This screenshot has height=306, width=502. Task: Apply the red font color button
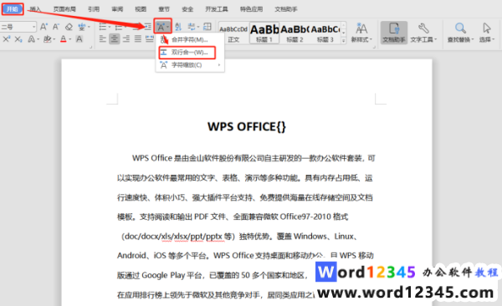coord(64,39)
